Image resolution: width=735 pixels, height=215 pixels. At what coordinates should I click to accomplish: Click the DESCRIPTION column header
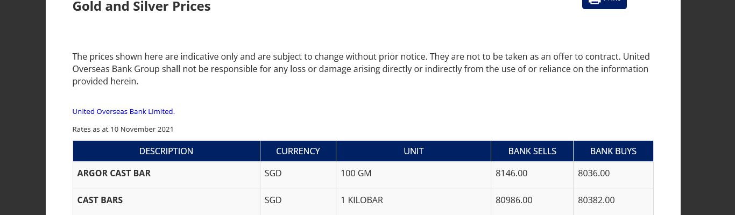click(x=166, y=152)
